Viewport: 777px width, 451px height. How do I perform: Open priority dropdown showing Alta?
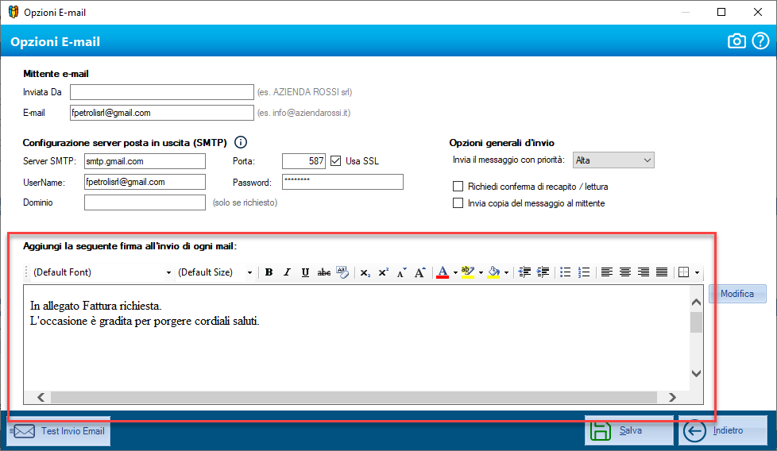click(613, 160)
